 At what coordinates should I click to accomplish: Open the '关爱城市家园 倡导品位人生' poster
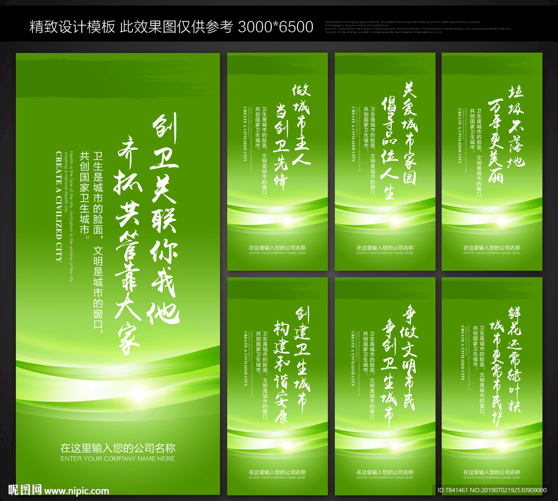385,162
